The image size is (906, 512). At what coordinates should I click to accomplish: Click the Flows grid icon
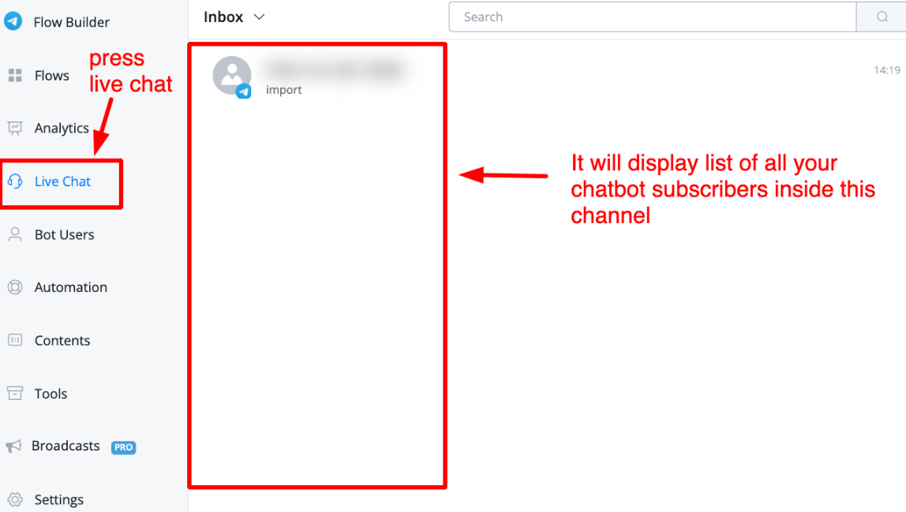(15, 76)
